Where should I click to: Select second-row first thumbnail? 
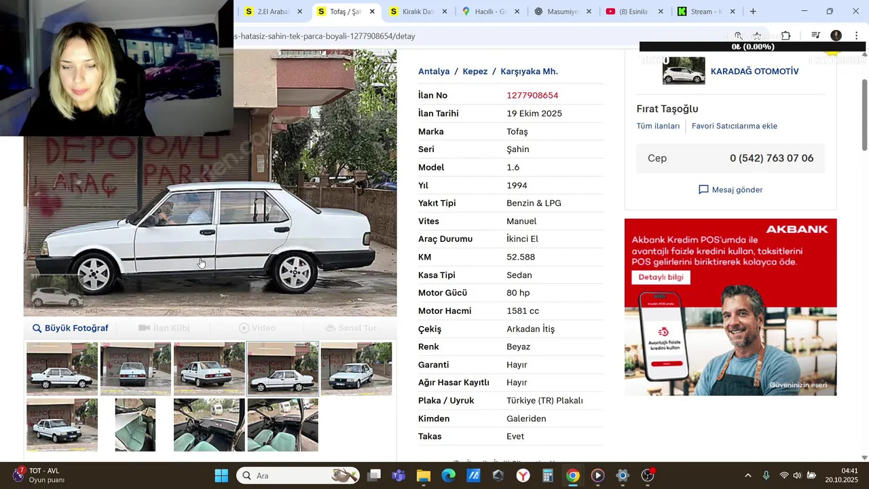pos(62,425)
